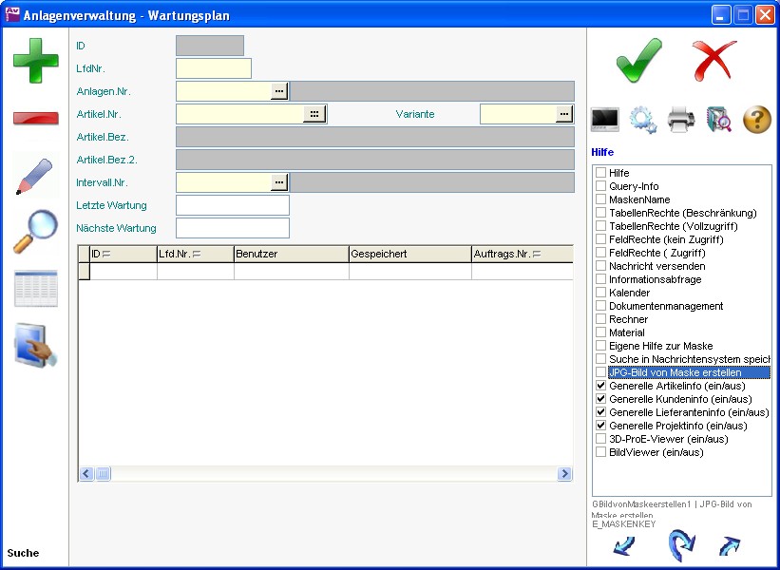780x570 pixels.
Task: Open search with the magnifying glass icon
Action: pos(35,232)
